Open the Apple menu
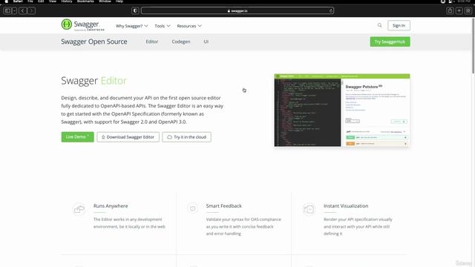The image size is (475, 267). click(7, 1)
